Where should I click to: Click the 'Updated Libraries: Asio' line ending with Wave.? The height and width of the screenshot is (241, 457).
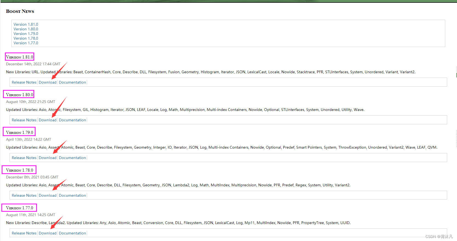point(185,110)
